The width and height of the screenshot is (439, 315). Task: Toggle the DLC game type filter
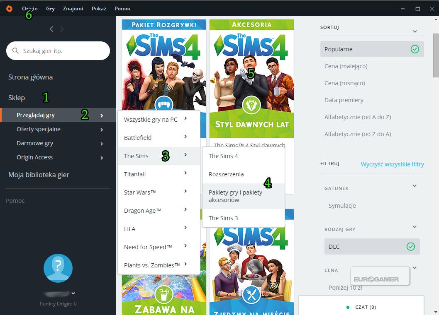tap(372, 247)
